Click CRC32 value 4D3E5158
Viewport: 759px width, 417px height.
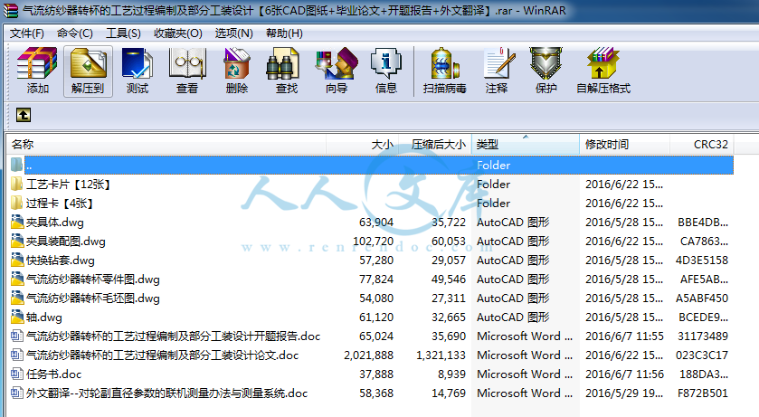pyautogui.click(x=702, y=261)
